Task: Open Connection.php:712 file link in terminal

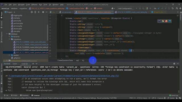Action: (64, 76)
